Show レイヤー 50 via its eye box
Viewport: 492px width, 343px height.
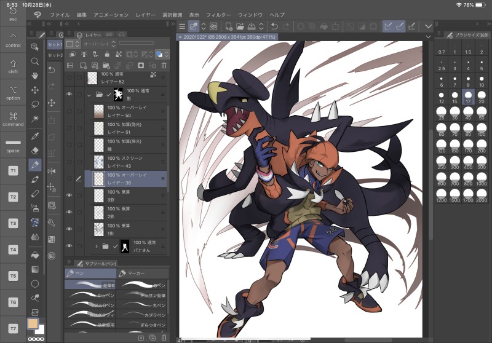(x=69, y=112)
